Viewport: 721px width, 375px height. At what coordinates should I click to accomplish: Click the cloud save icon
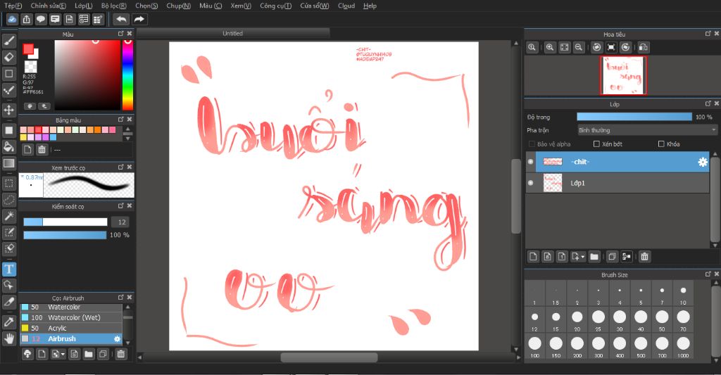pyautogui.click(x=12, y=19)
